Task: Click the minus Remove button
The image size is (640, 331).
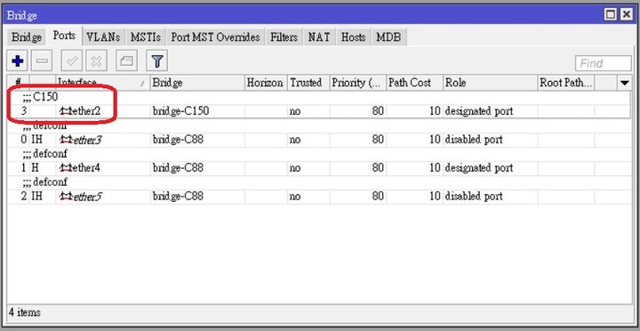Action: [x=42, y=61]
